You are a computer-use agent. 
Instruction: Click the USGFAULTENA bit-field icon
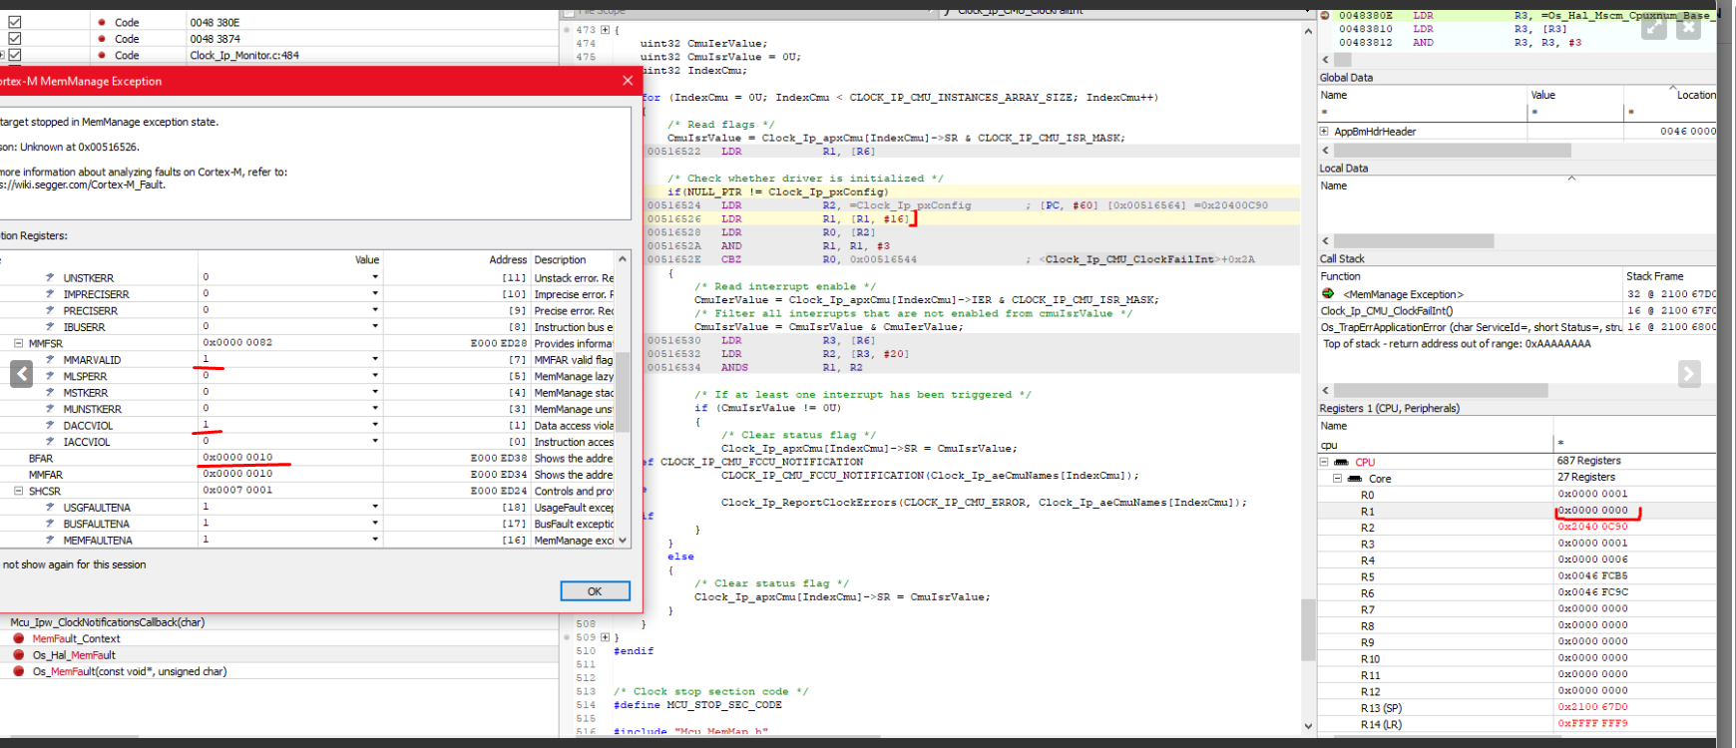tap(50, 508)
